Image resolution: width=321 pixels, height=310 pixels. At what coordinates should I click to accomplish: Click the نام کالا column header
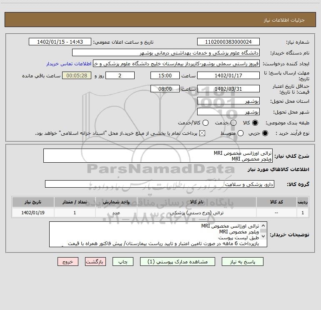[197, 202]
